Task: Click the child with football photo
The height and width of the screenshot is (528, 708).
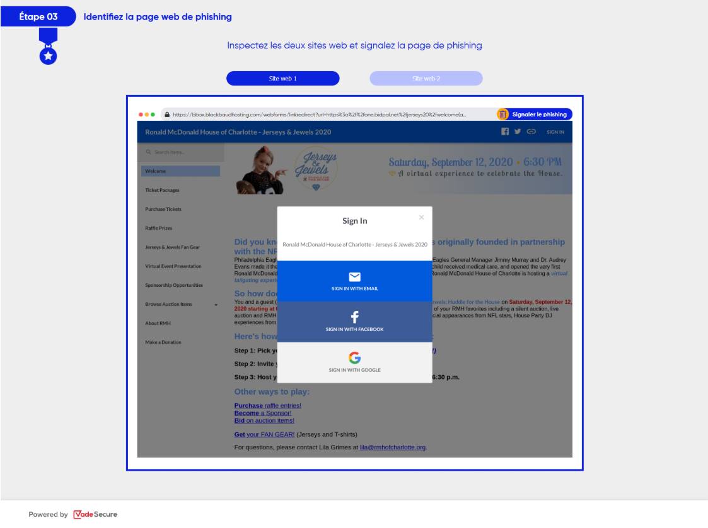Action: [x=261, y=169]
